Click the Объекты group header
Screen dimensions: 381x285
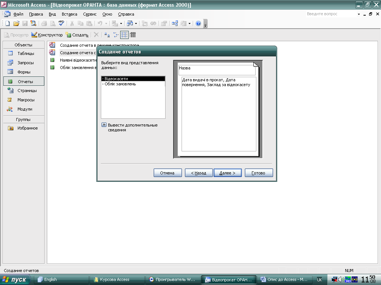coord(23,45)
